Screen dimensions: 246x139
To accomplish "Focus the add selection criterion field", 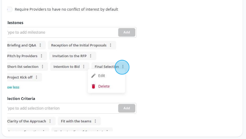I will 63,108.
